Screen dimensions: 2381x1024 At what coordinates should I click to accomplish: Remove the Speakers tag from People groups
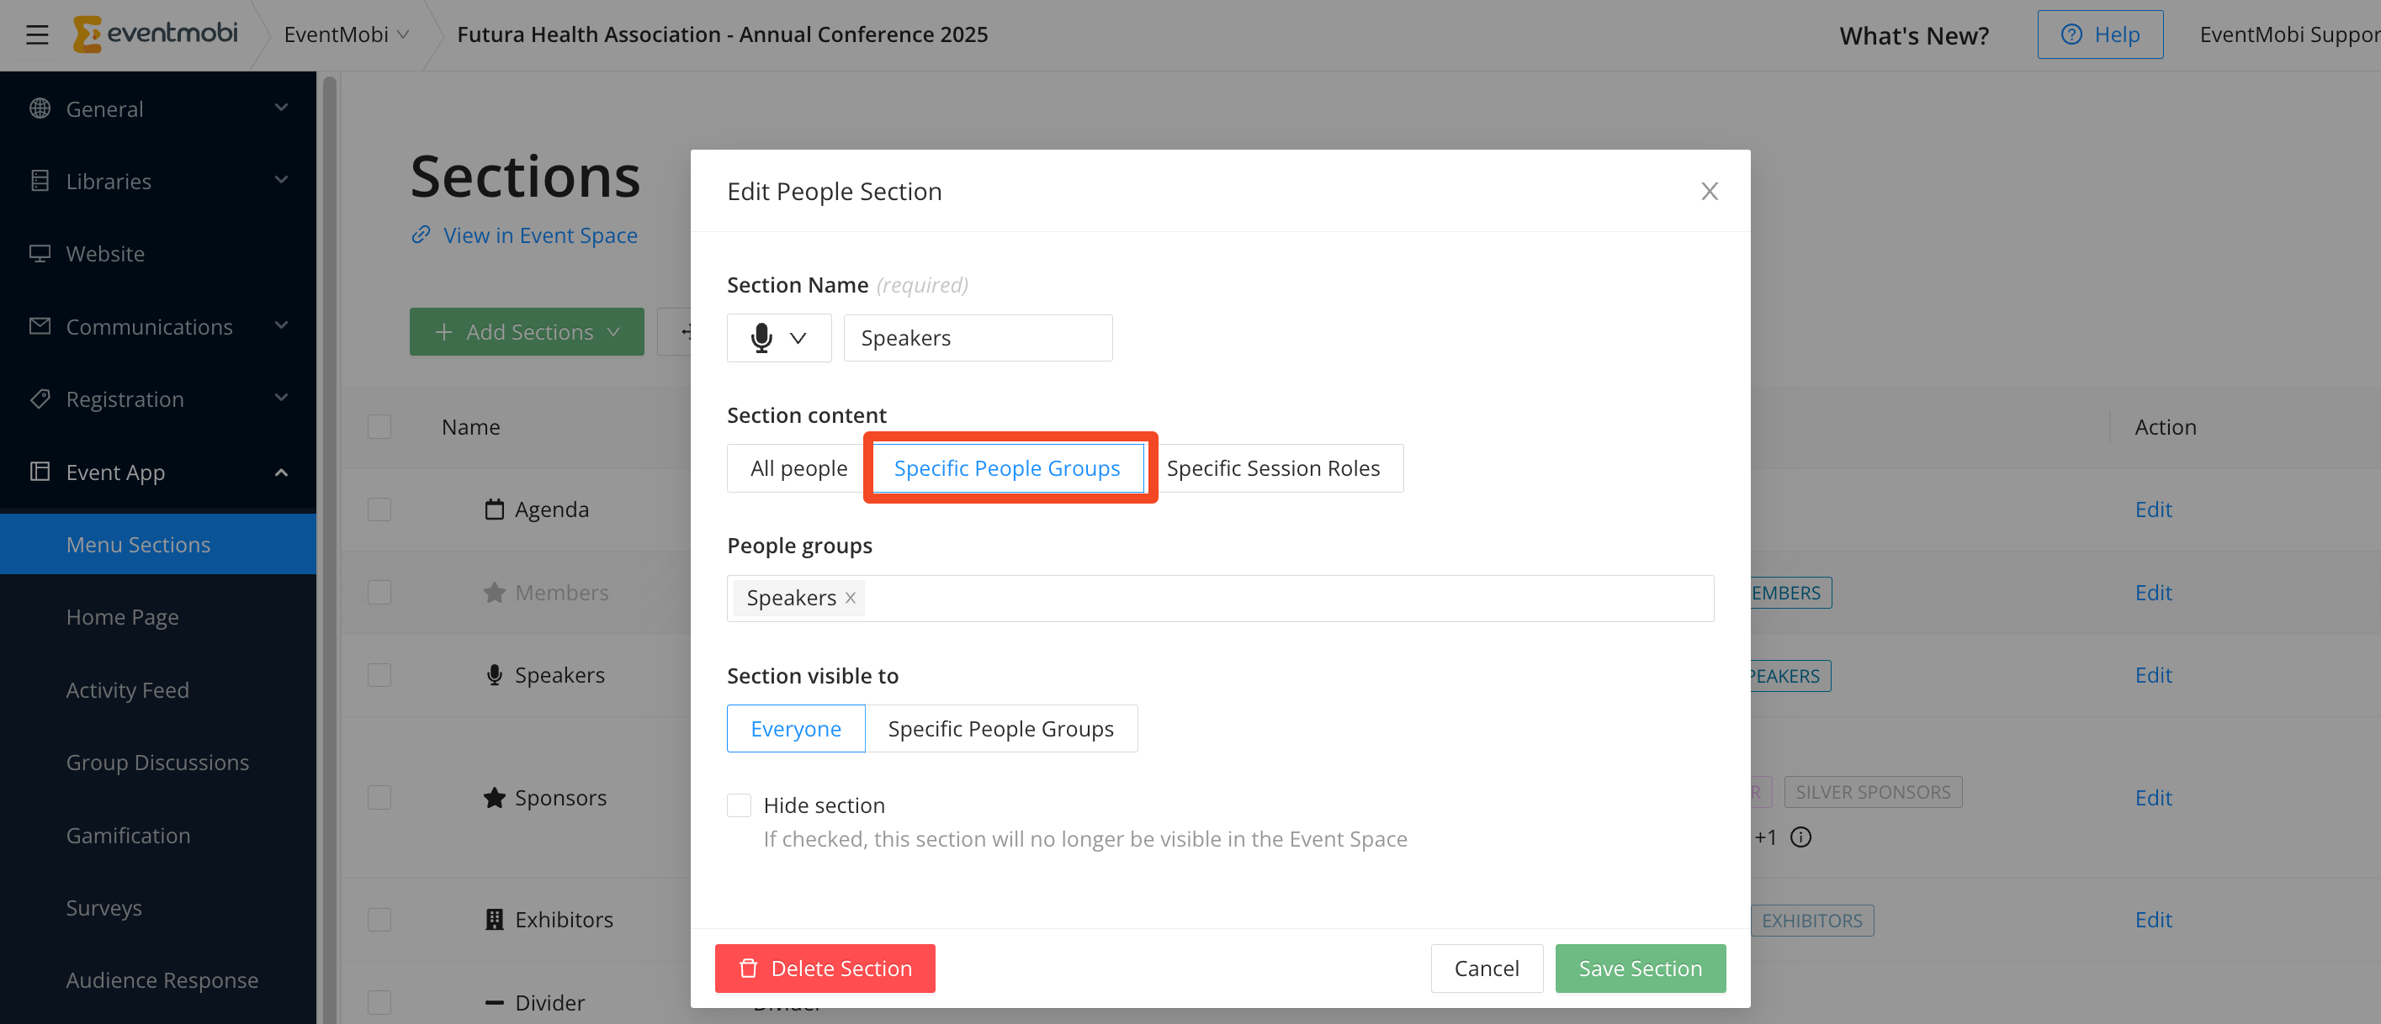click(x=850, y=599)
